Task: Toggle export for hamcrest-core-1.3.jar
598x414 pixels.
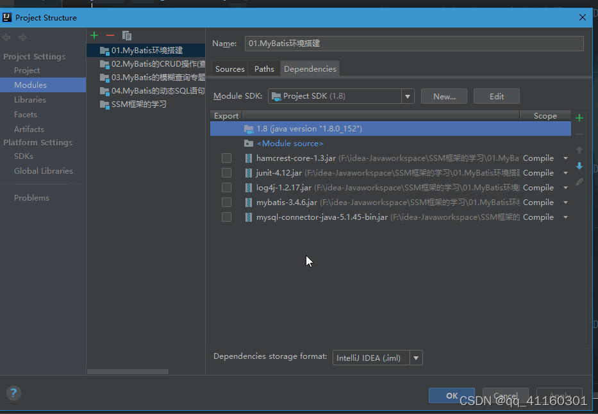Action: (226, 158)
